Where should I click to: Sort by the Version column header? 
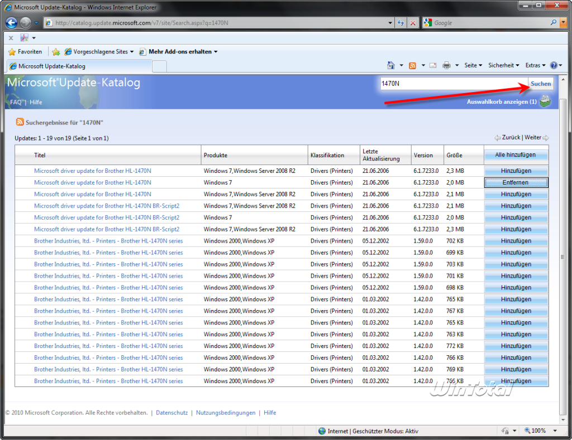423,155
